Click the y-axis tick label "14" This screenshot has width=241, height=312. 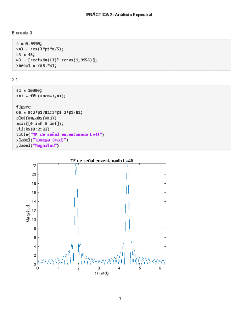point(34,201)
